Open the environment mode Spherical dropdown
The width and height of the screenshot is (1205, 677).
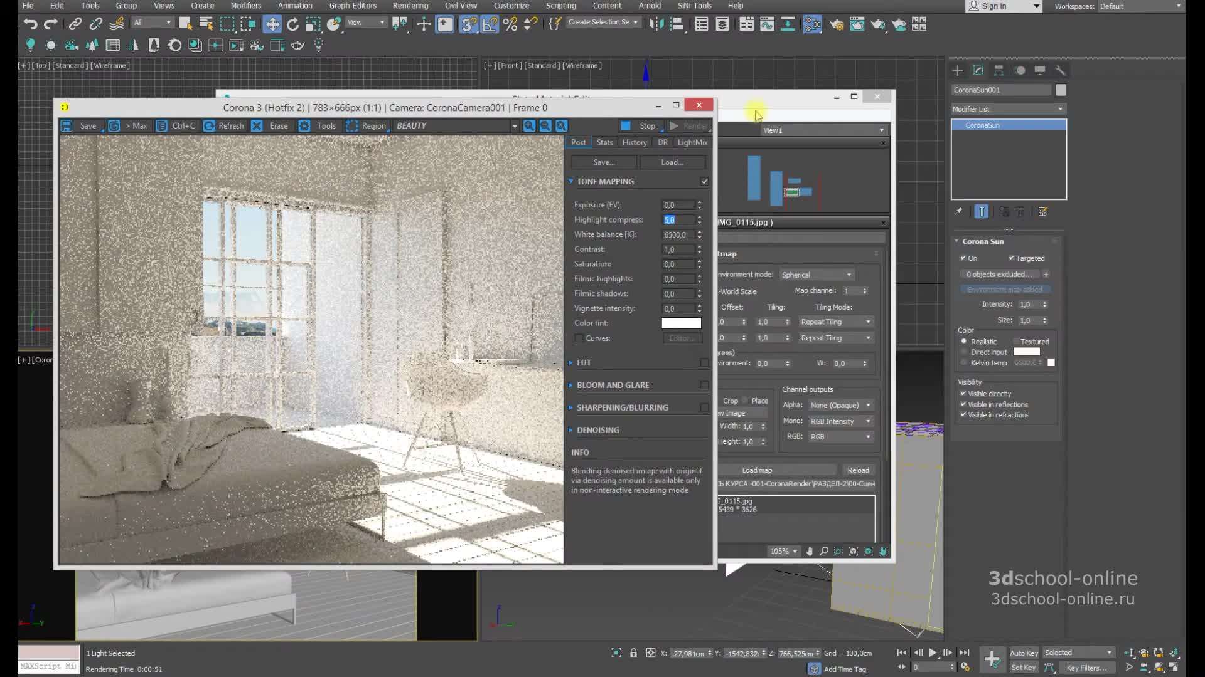coord(816,275)
